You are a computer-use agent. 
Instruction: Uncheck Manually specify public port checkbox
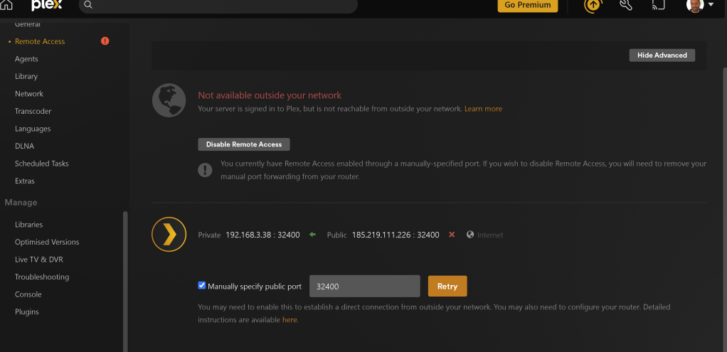(x=202, y=285)
